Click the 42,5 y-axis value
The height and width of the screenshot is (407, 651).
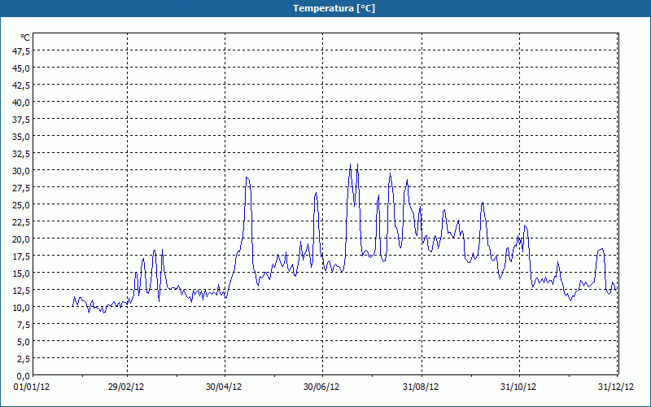click(x=21, y=85)
